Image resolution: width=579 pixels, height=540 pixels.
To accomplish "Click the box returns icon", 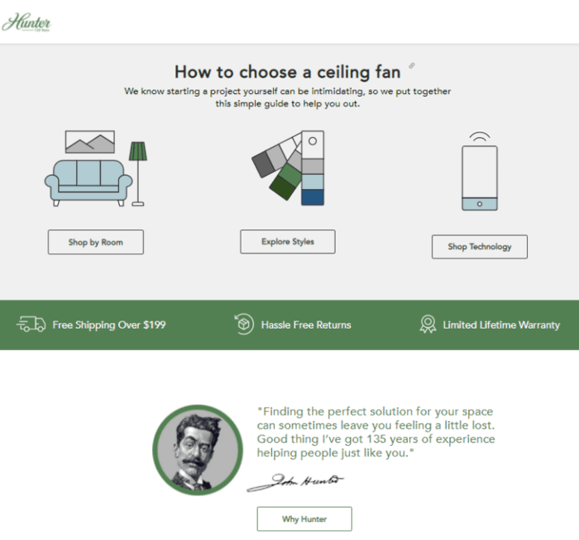I will 244,324.
